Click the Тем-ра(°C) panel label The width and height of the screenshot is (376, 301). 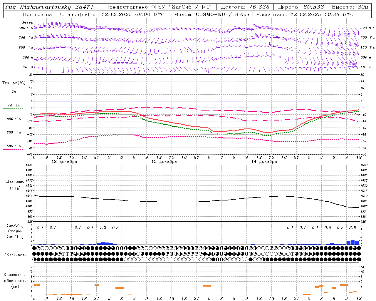(x=14, y=83)
